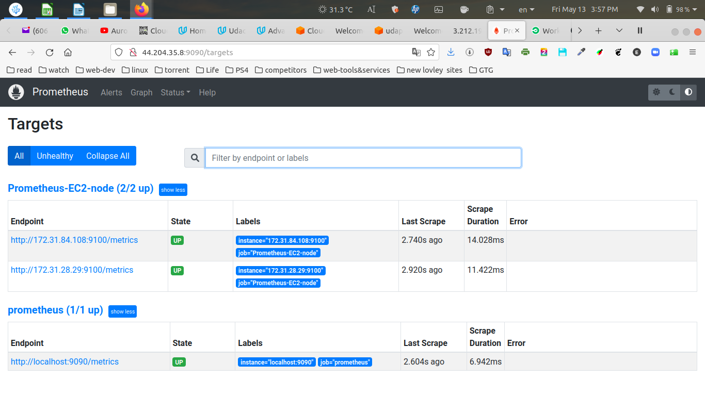Focus the filter by endpoint field
Screen dimensions: 705x396
click(363, 158)
